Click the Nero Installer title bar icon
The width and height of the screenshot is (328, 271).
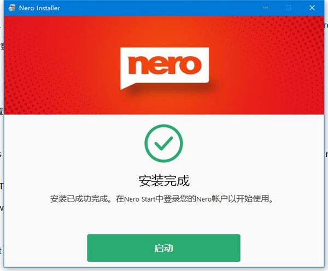tap(11, 8)
